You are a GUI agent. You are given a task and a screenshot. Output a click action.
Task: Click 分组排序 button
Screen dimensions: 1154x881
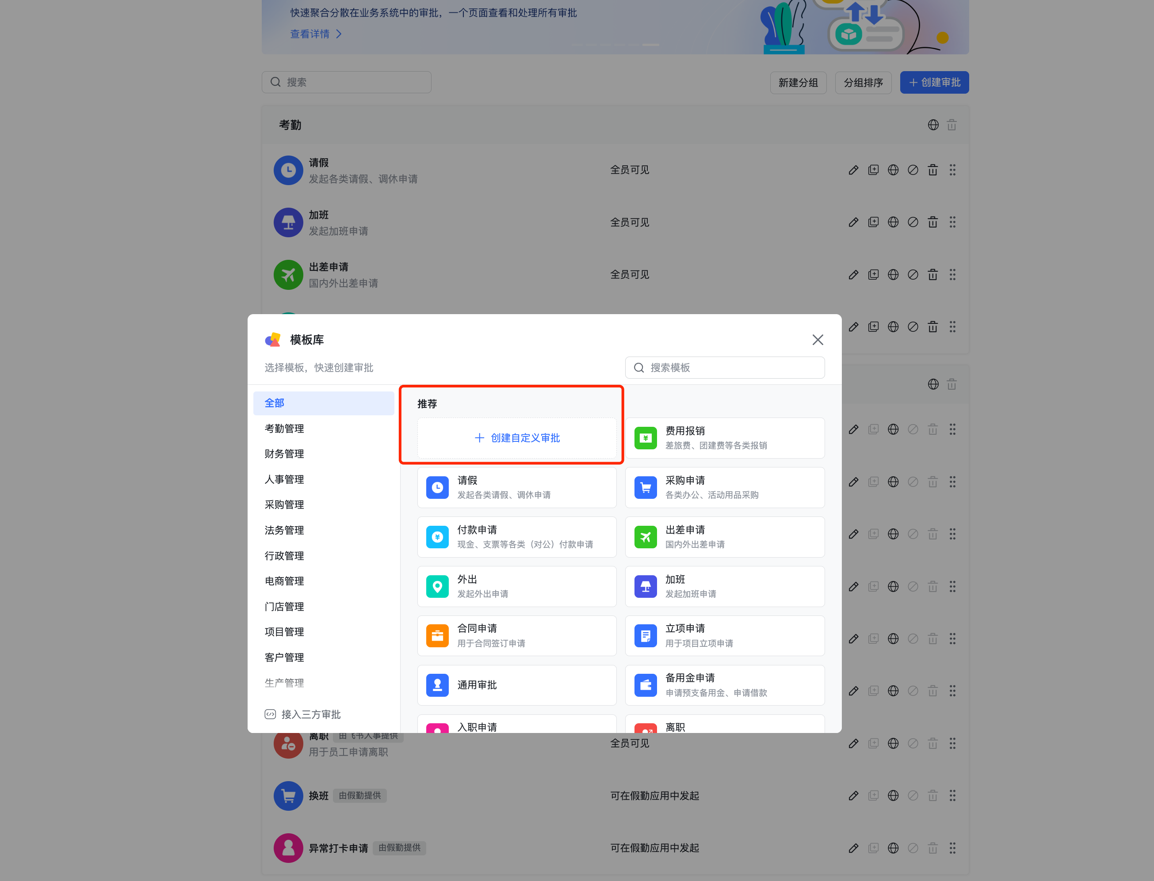pos(863,83)
